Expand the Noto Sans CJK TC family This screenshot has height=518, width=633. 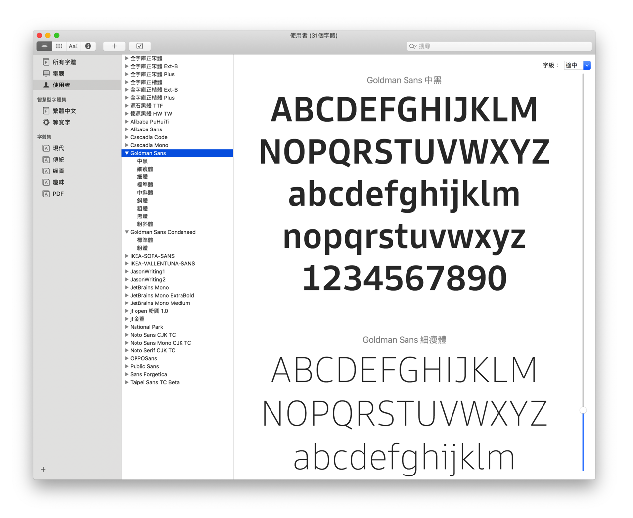pyautogui.click(x=127, y=335)
